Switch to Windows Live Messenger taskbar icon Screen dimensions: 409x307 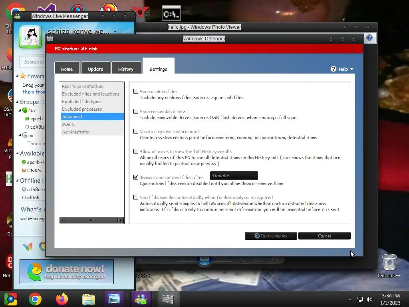click(x=141, y=299)
